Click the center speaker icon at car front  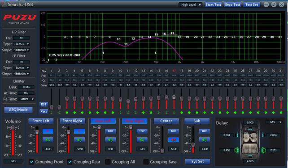coord(250,129)
